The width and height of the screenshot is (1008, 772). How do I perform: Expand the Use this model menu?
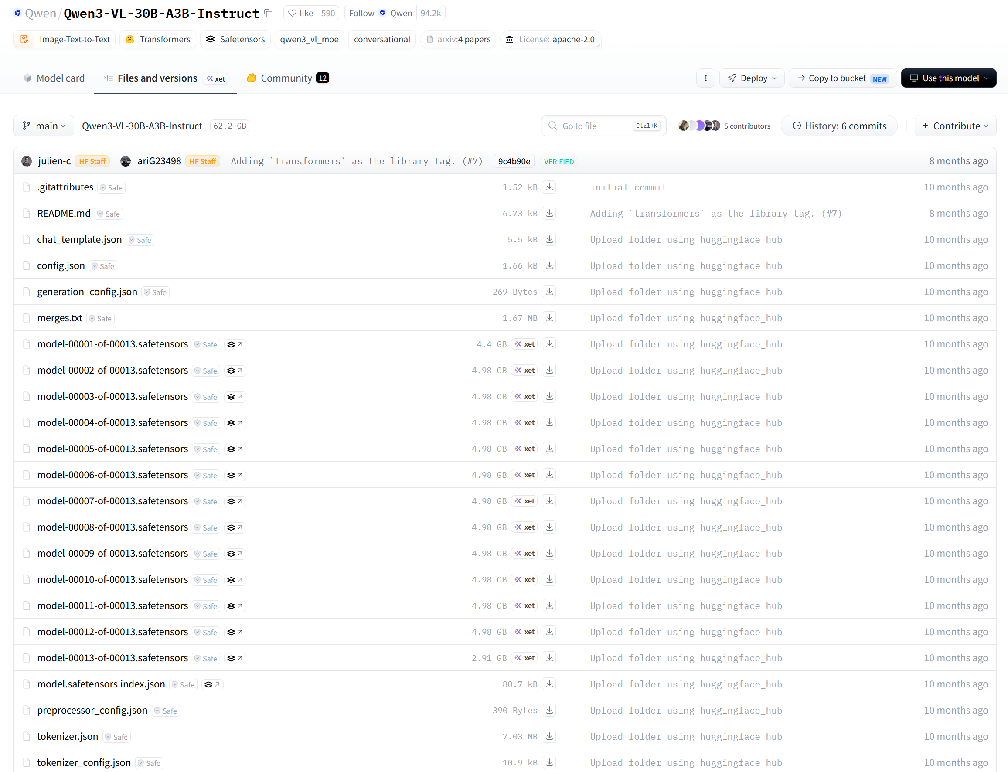point(948,78)
